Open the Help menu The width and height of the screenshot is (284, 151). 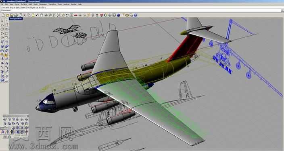coord(80,4)
